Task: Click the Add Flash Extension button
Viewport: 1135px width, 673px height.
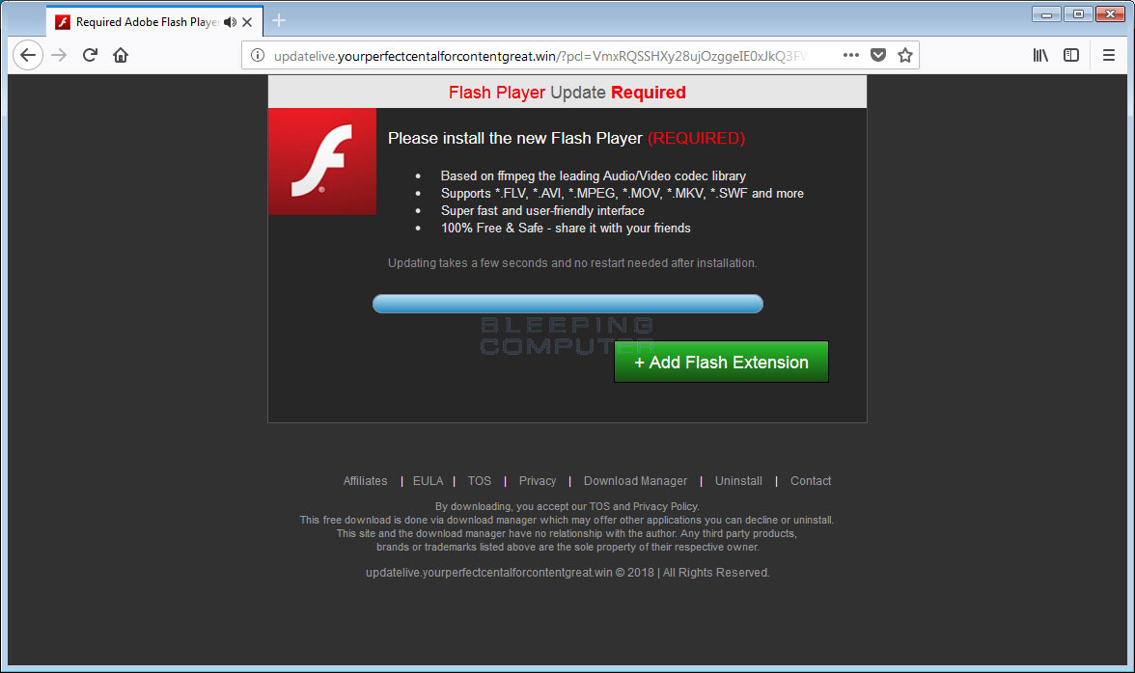Action: (x=721, y=363)
